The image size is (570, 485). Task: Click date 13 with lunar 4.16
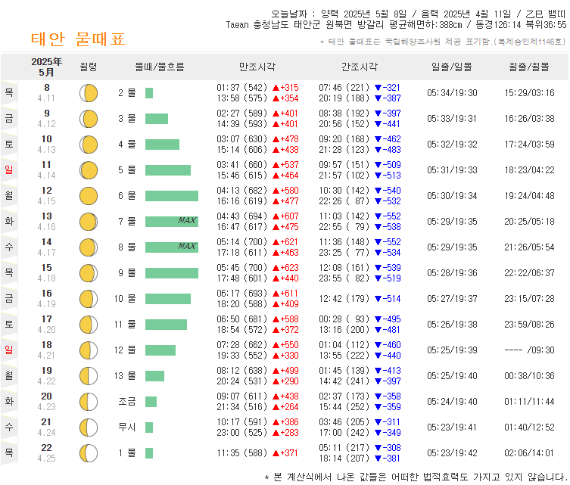tap(46, 222)
